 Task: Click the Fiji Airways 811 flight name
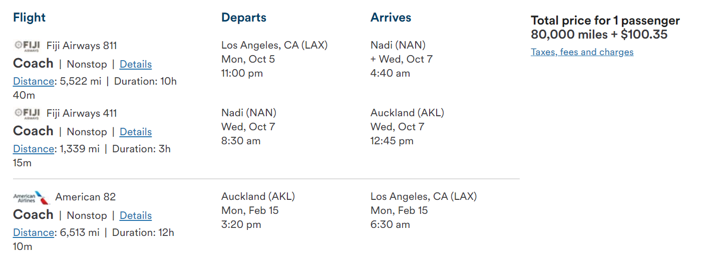[x=82, y=46]
